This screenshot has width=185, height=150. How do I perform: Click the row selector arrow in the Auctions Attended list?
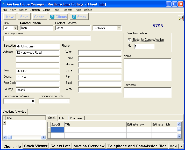(x=4, y=122)
